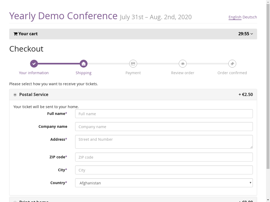Open the Yearly Demo Conference title link

tap(63, 16)
